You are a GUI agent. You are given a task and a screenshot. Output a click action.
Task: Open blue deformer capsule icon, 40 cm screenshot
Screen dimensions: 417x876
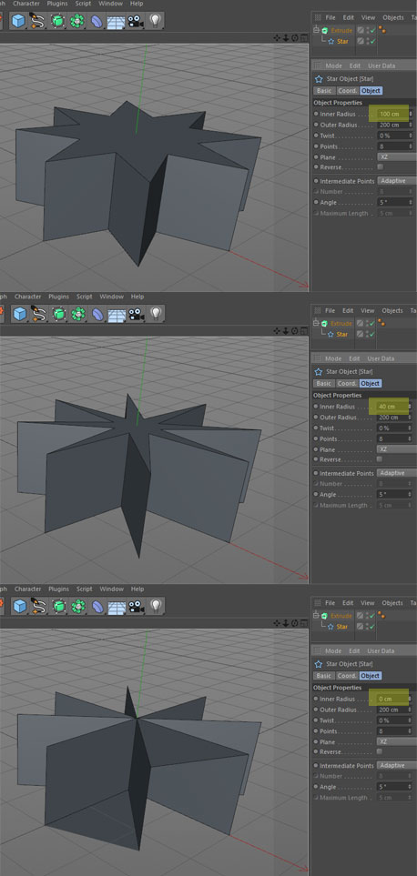pyautogui.click(x=97, y=314)
